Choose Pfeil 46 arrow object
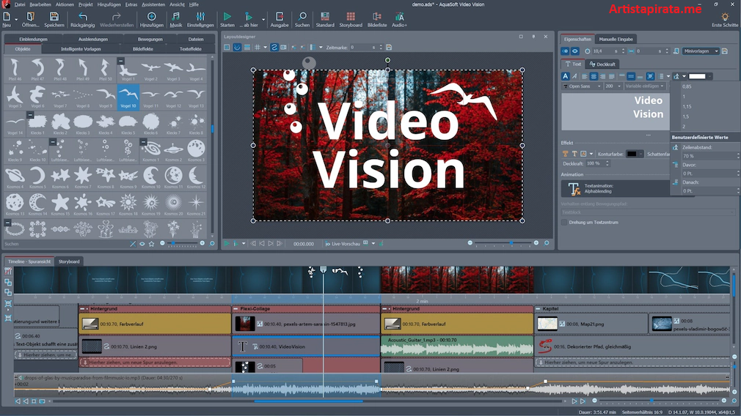The width and height of the screenshot is (741, 416). pos(15,70)
